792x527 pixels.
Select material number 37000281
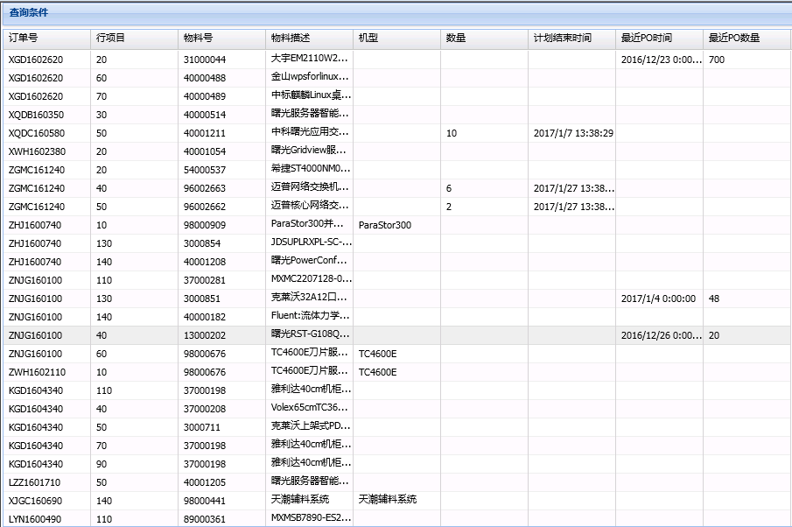(x=221, y=280)
